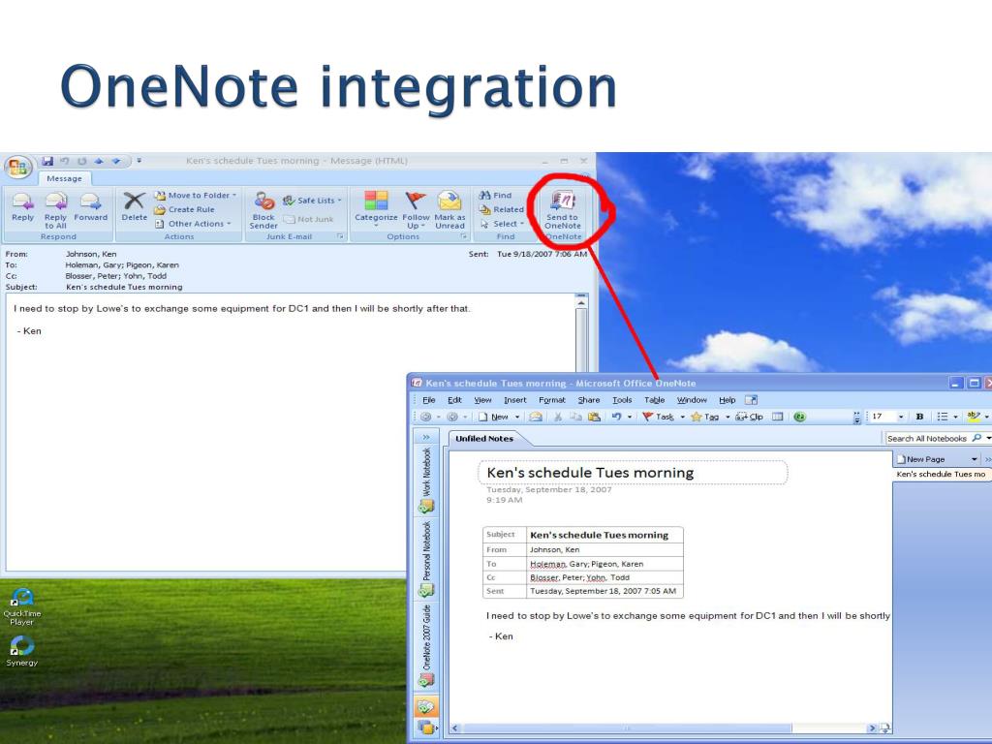Screen dimensions: 992x744
Task: Click the Task flag button
Action: (x=658, y=417)
